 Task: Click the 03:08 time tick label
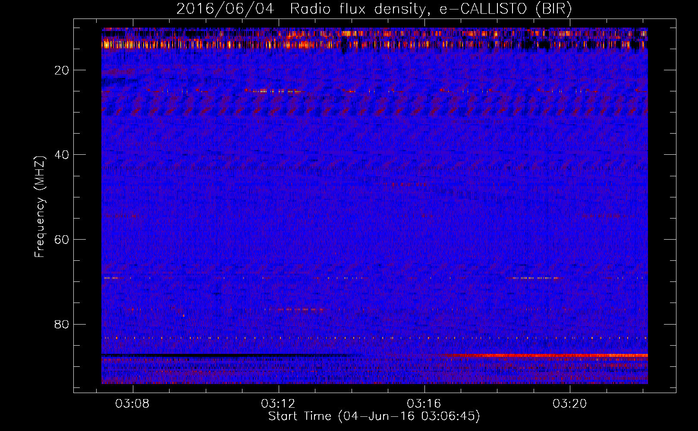(x=132, y=404)
